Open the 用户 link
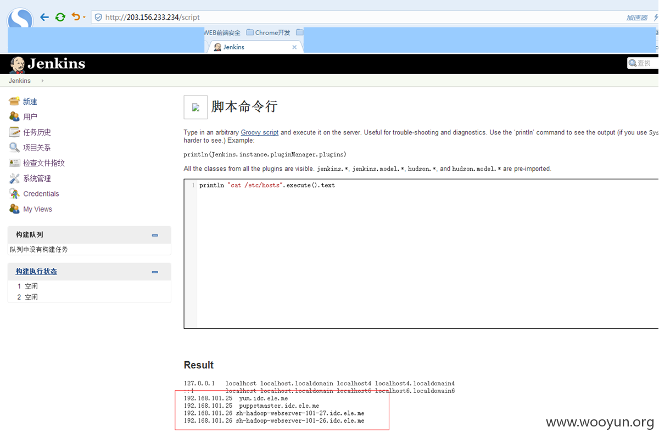The height and width of the screenshot is (438, 659). (x=30, y=117)
